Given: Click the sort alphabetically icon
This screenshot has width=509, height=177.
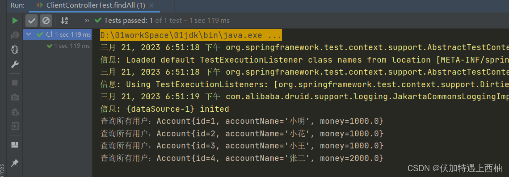Looking at the screenshot, I should click(64, 21).
